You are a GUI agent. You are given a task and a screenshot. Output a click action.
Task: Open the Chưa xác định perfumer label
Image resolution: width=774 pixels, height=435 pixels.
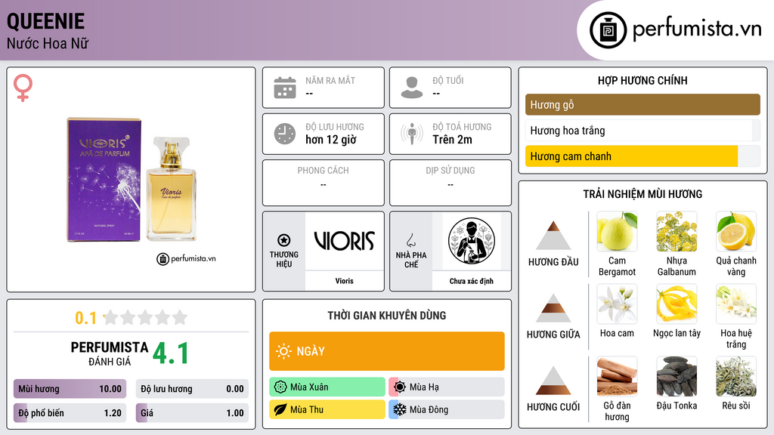click(x=472, y=281)
